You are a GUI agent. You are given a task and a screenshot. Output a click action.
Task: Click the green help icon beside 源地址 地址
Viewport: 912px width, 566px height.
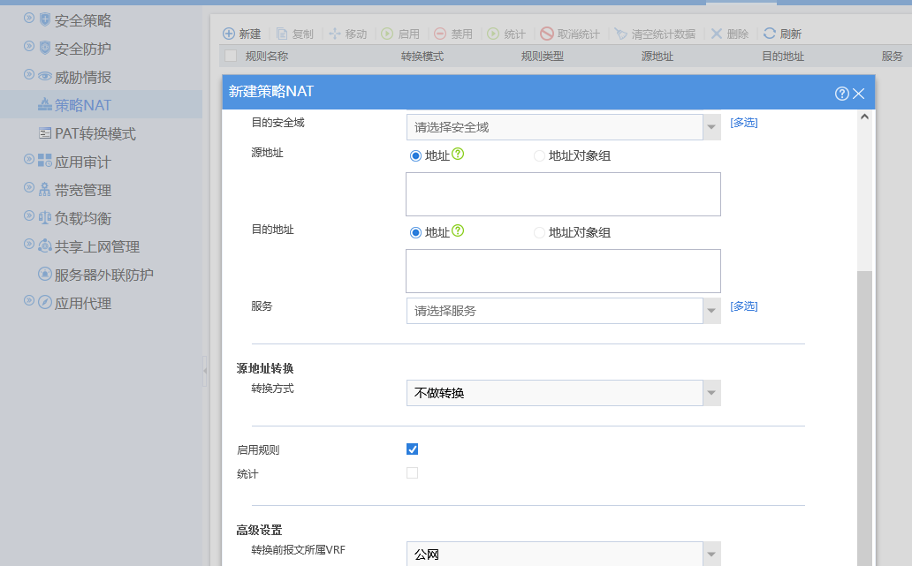pos(458,155)
